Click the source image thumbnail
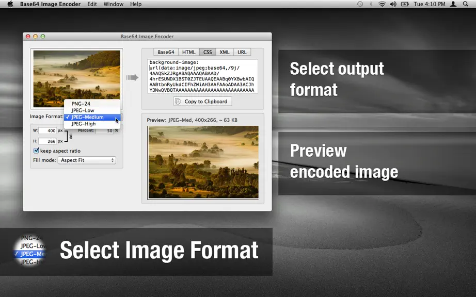 pos(76,79)
